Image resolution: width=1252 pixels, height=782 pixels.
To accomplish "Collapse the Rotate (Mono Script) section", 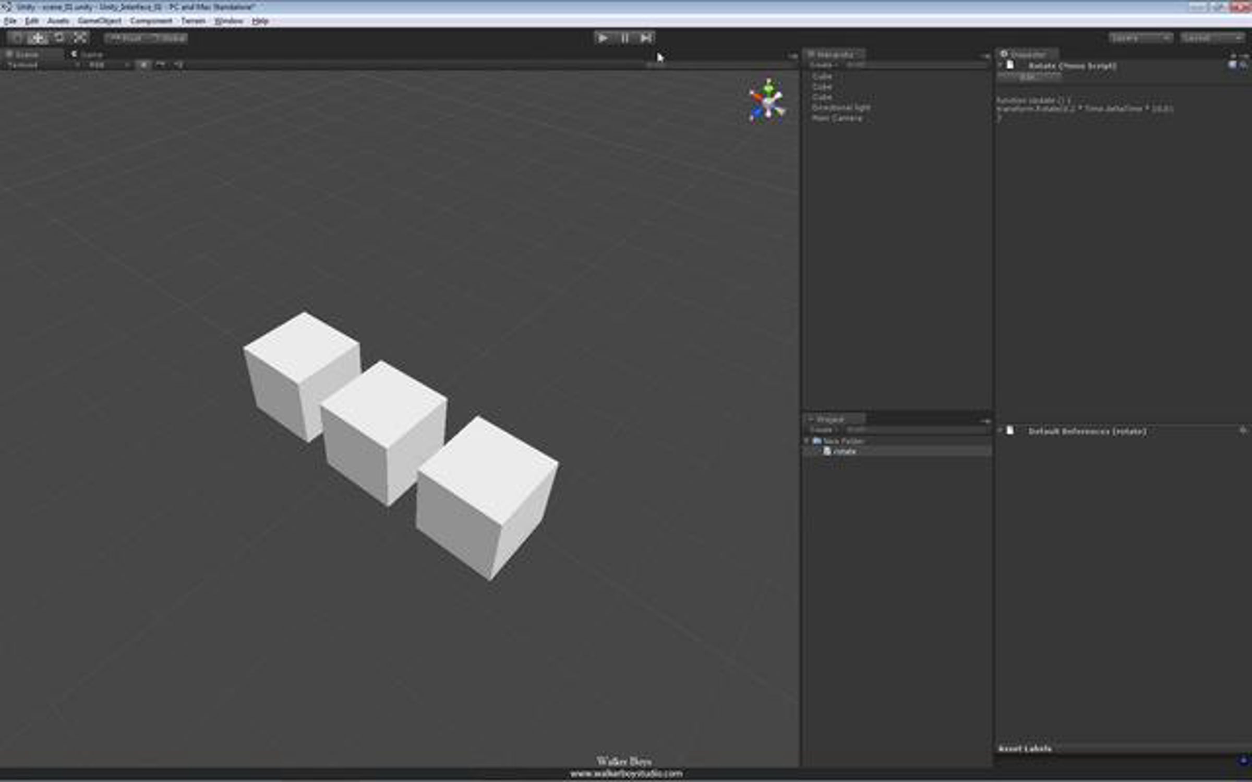I will (1000, 65).
